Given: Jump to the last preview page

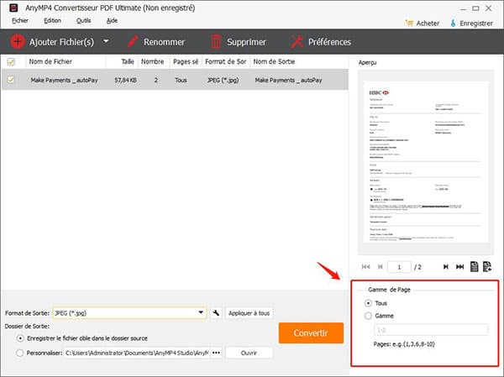Looking at the screenshot, I should tap(459, 267).
